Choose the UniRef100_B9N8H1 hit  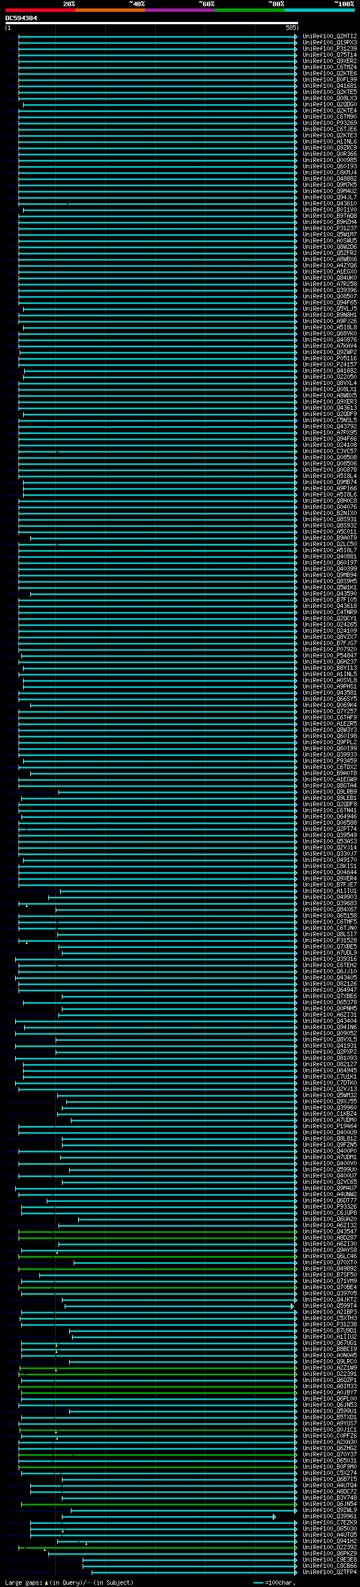330,315
